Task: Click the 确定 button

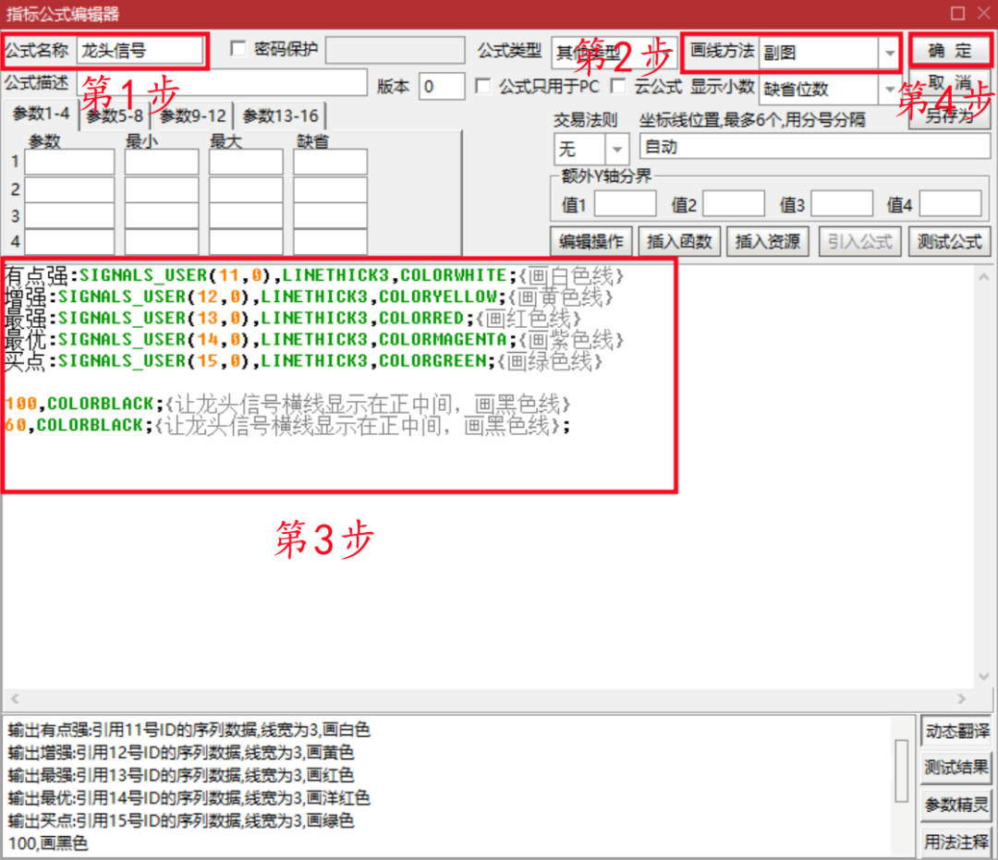Action: coord(950,51)
